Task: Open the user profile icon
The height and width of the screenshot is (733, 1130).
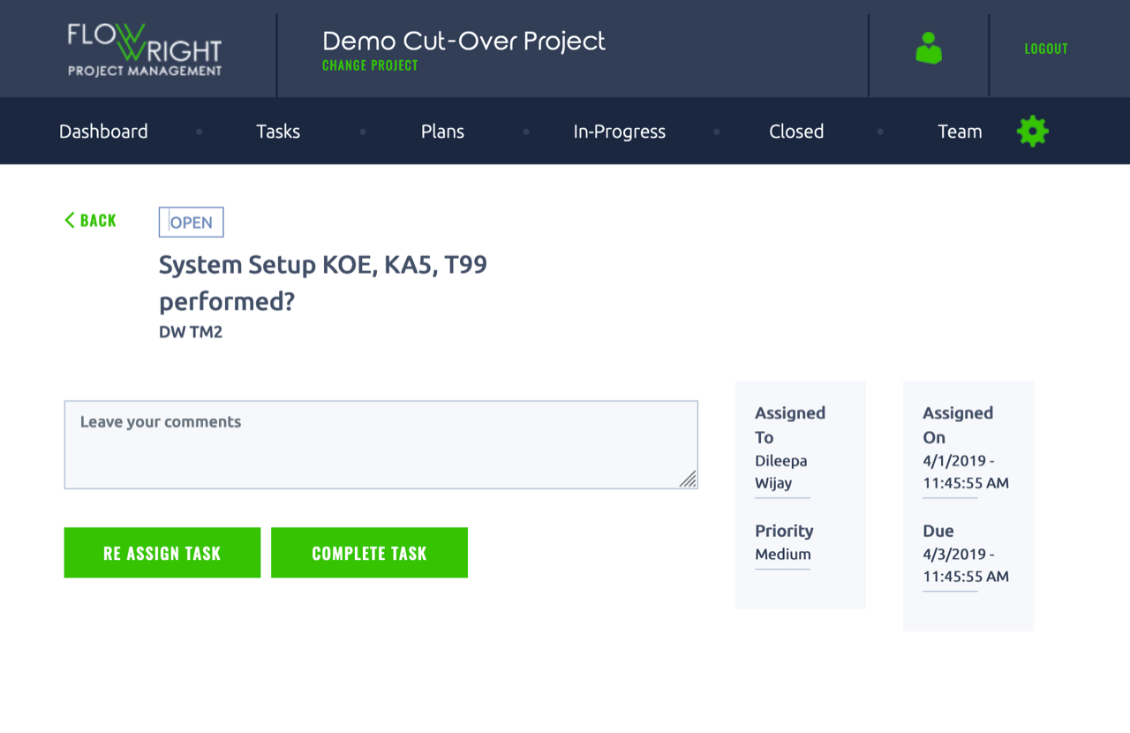Action: tap(929, 49)
